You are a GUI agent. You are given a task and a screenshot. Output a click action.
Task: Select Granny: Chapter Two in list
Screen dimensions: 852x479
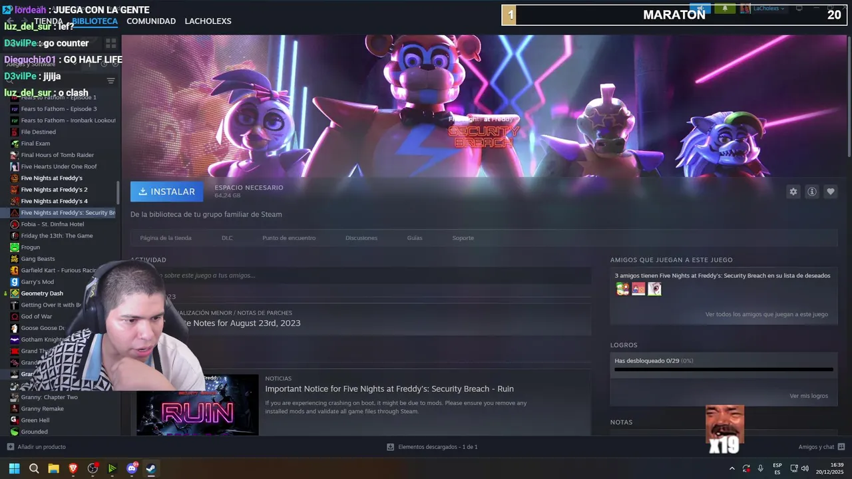[49, 397]
